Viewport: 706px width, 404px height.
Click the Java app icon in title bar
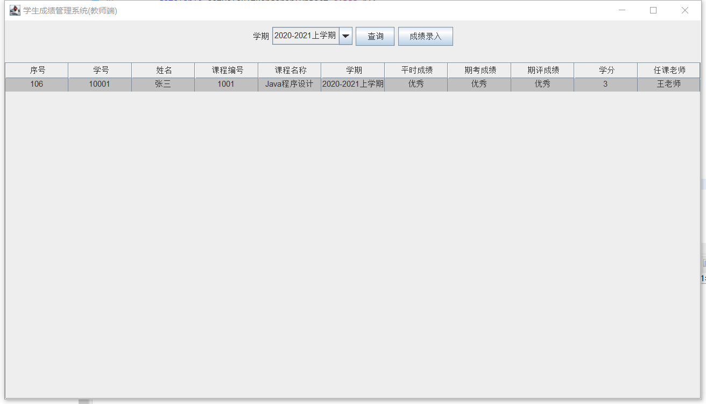tap(15, 10)
